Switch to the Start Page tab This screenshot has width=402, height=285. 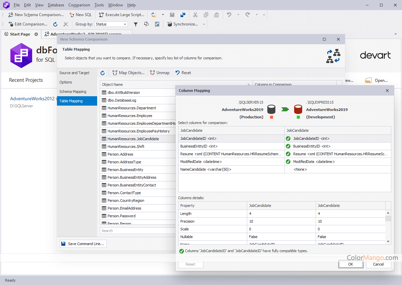click(20, 34)
